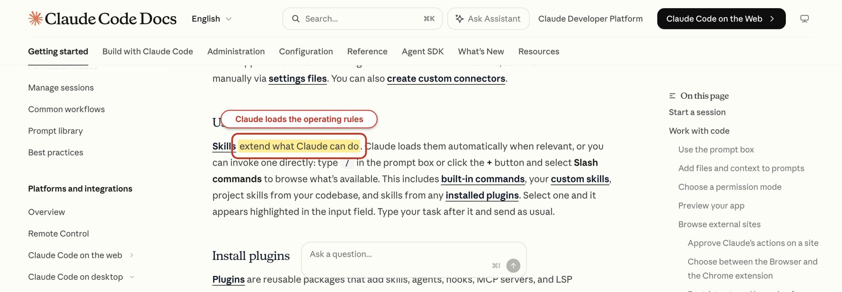Click the Ask Assistant sparkle icon

(x=459, y=19)
